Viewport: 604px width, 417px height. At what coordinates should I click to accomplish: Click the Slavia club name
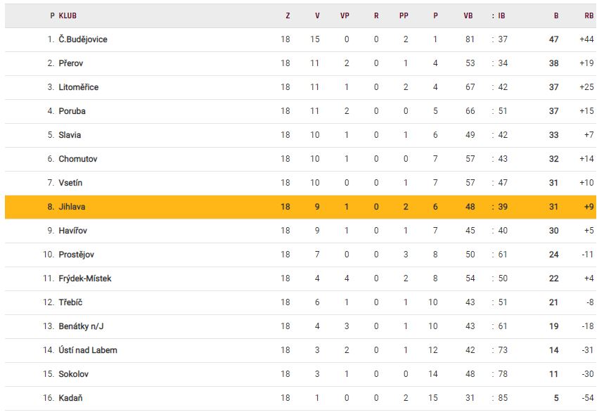pyautogui.click(x=70, y=135)
